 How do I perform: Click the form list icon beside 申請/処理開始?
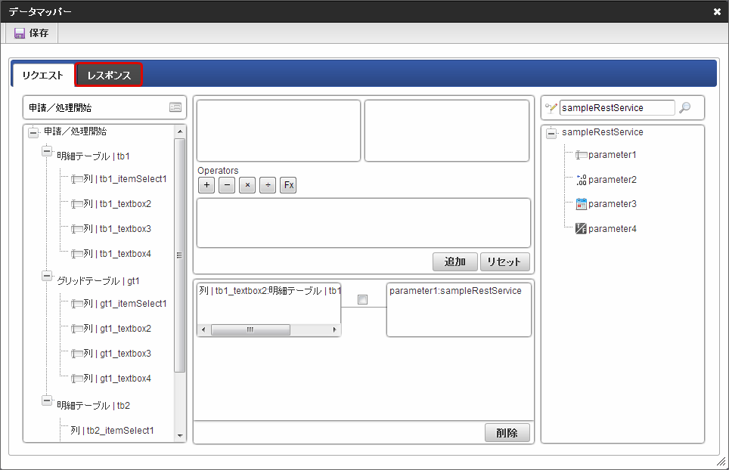pos(175,107)
